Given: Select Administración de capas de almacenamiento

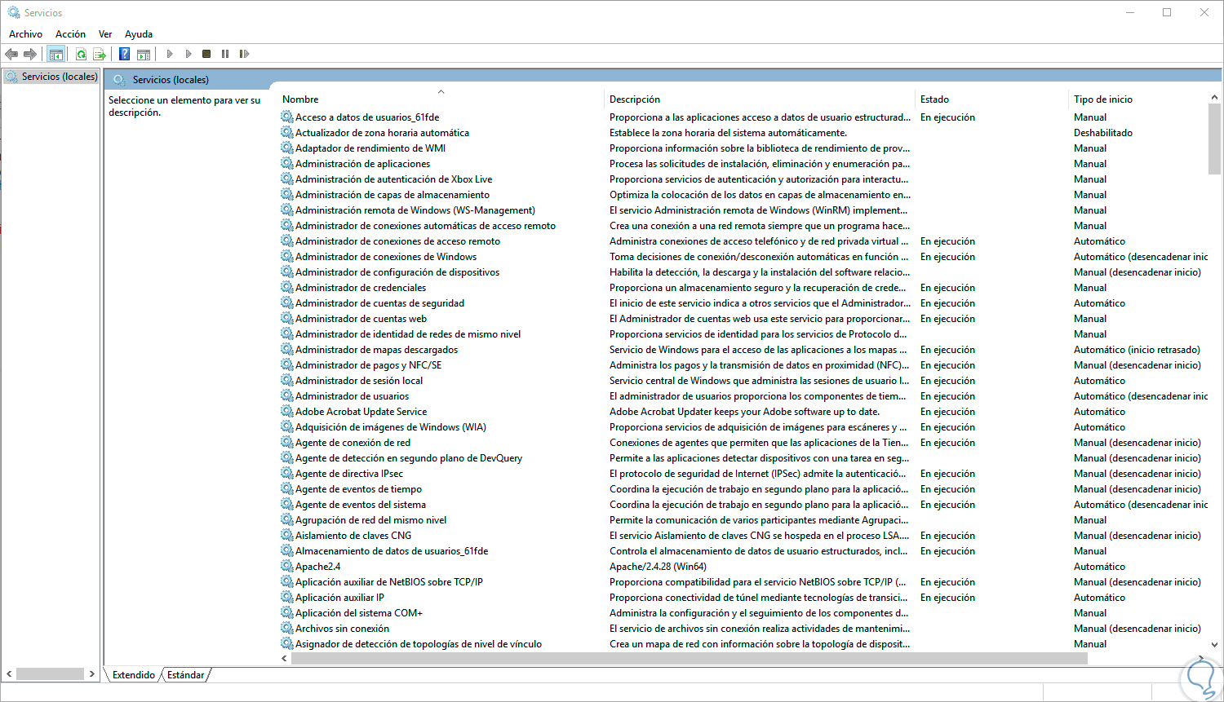Looking at the screenshot, I should coord(392,194).
